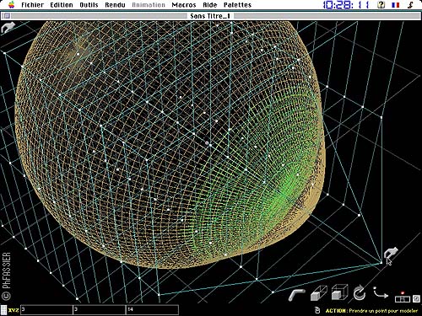Click the menu bar clock
The image size is (422, 316).
pos(346,5)
